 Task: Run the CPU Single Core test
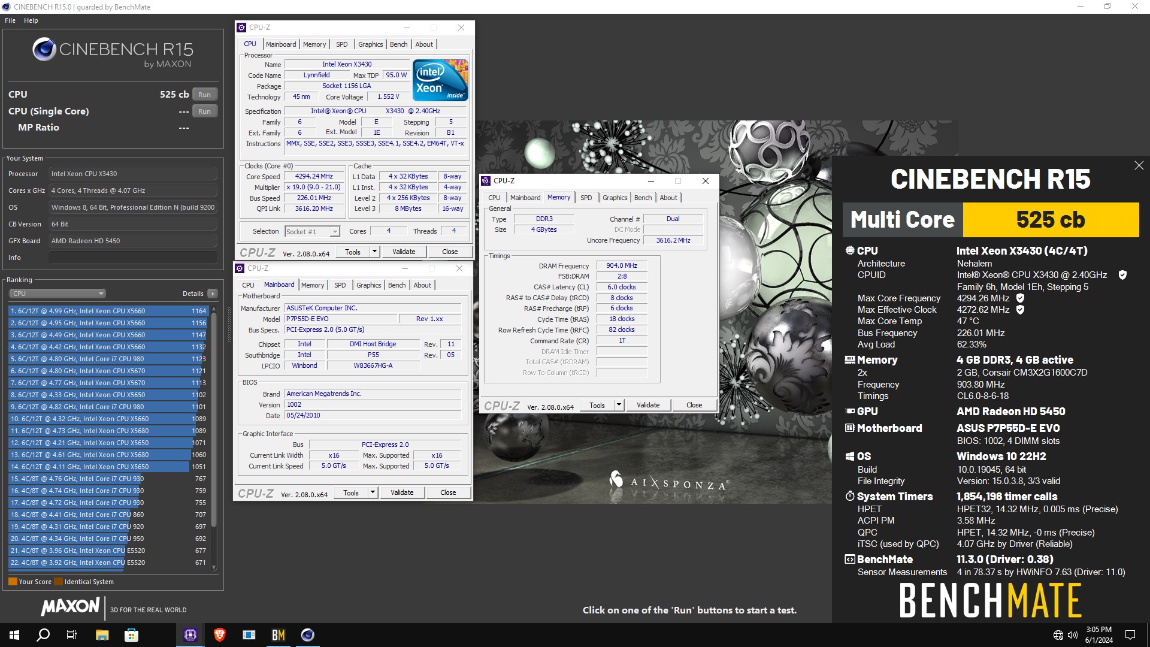205,111
